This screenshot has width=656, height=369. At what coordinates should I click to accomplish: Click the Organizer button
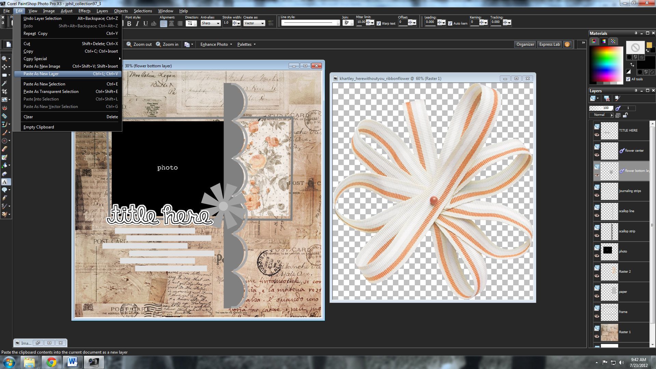(x=525, y=44)
